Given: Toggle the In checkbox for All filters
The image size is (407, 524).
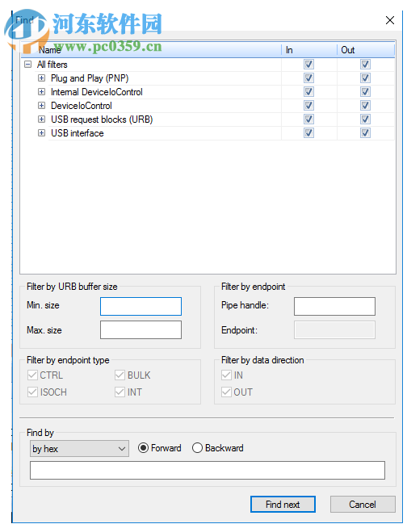Looking at the screenshot, I should (308, 64).
